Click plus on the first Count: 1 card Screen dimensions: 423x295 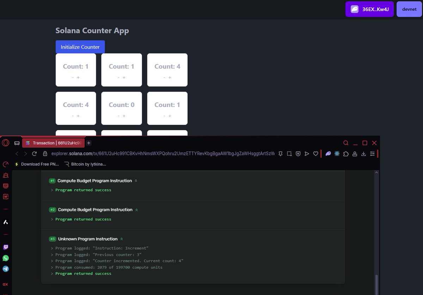(78, 77)
